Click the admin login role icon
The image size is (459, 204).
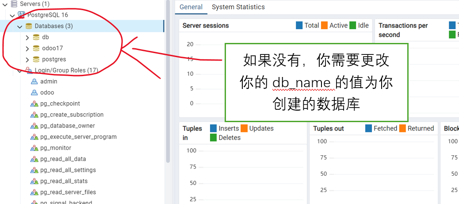(x=34, y=81)
